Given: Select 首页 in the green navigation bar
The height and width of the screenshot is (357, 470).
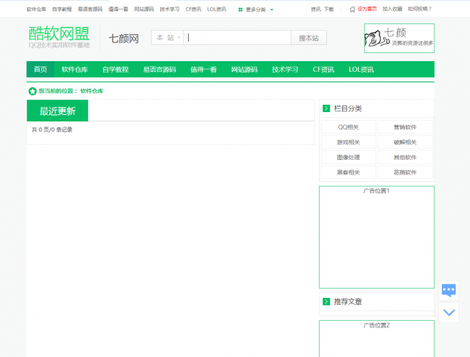Looking at the screenshot, I should [40, 70].
